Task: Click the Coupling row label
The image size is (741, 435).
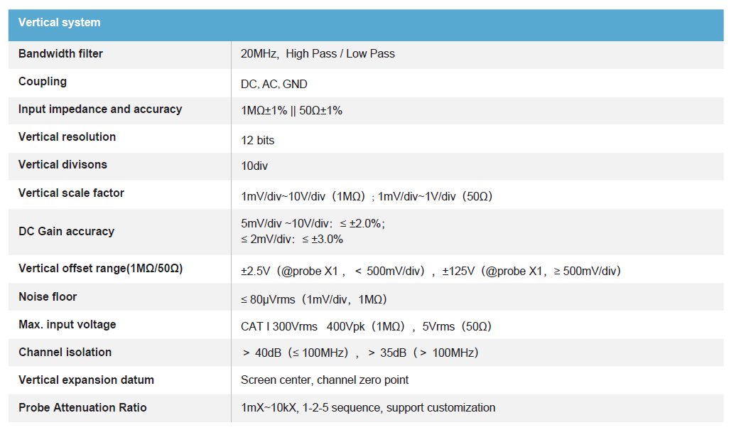Action: click(x=43, y=82)
